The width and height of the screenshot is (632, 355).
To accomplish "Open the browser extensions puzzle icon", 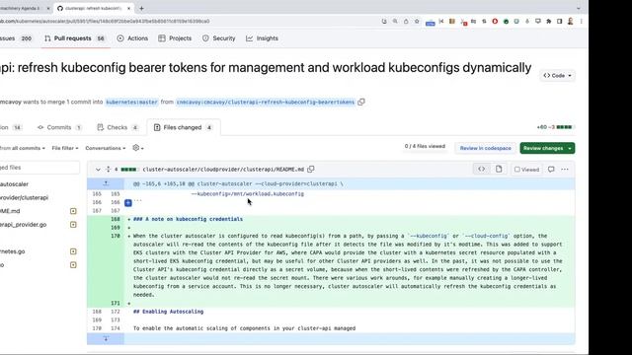I will click(549, 22).
